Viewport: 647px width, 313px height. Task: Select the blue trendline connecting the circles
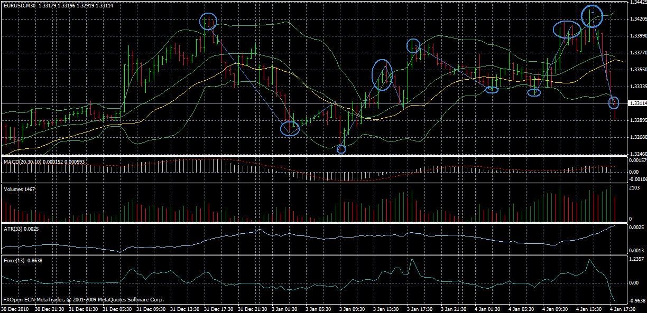tap(248, 74)
